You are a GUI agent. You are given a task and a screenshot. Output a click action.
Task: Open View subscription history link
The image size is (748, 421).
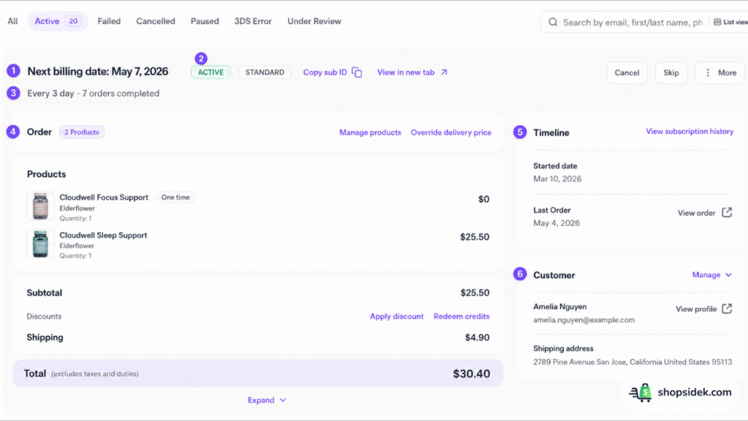690,132
